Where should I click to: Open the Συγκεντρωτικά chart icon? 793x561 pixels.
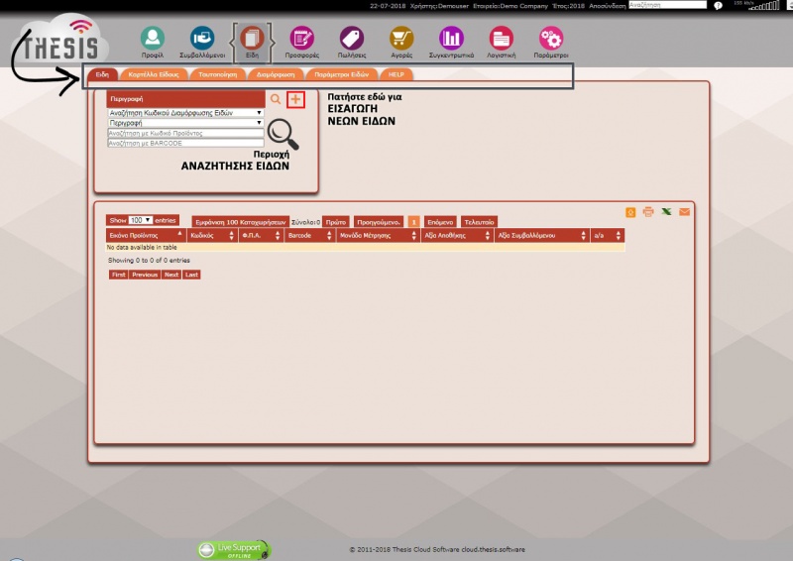click(x=452, y=40)
